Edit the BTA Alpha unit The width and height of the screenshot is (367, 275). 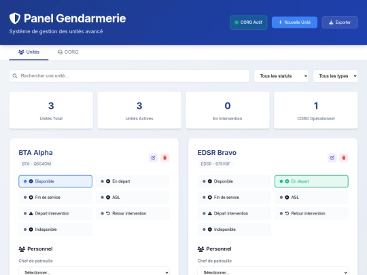point(154,158)
